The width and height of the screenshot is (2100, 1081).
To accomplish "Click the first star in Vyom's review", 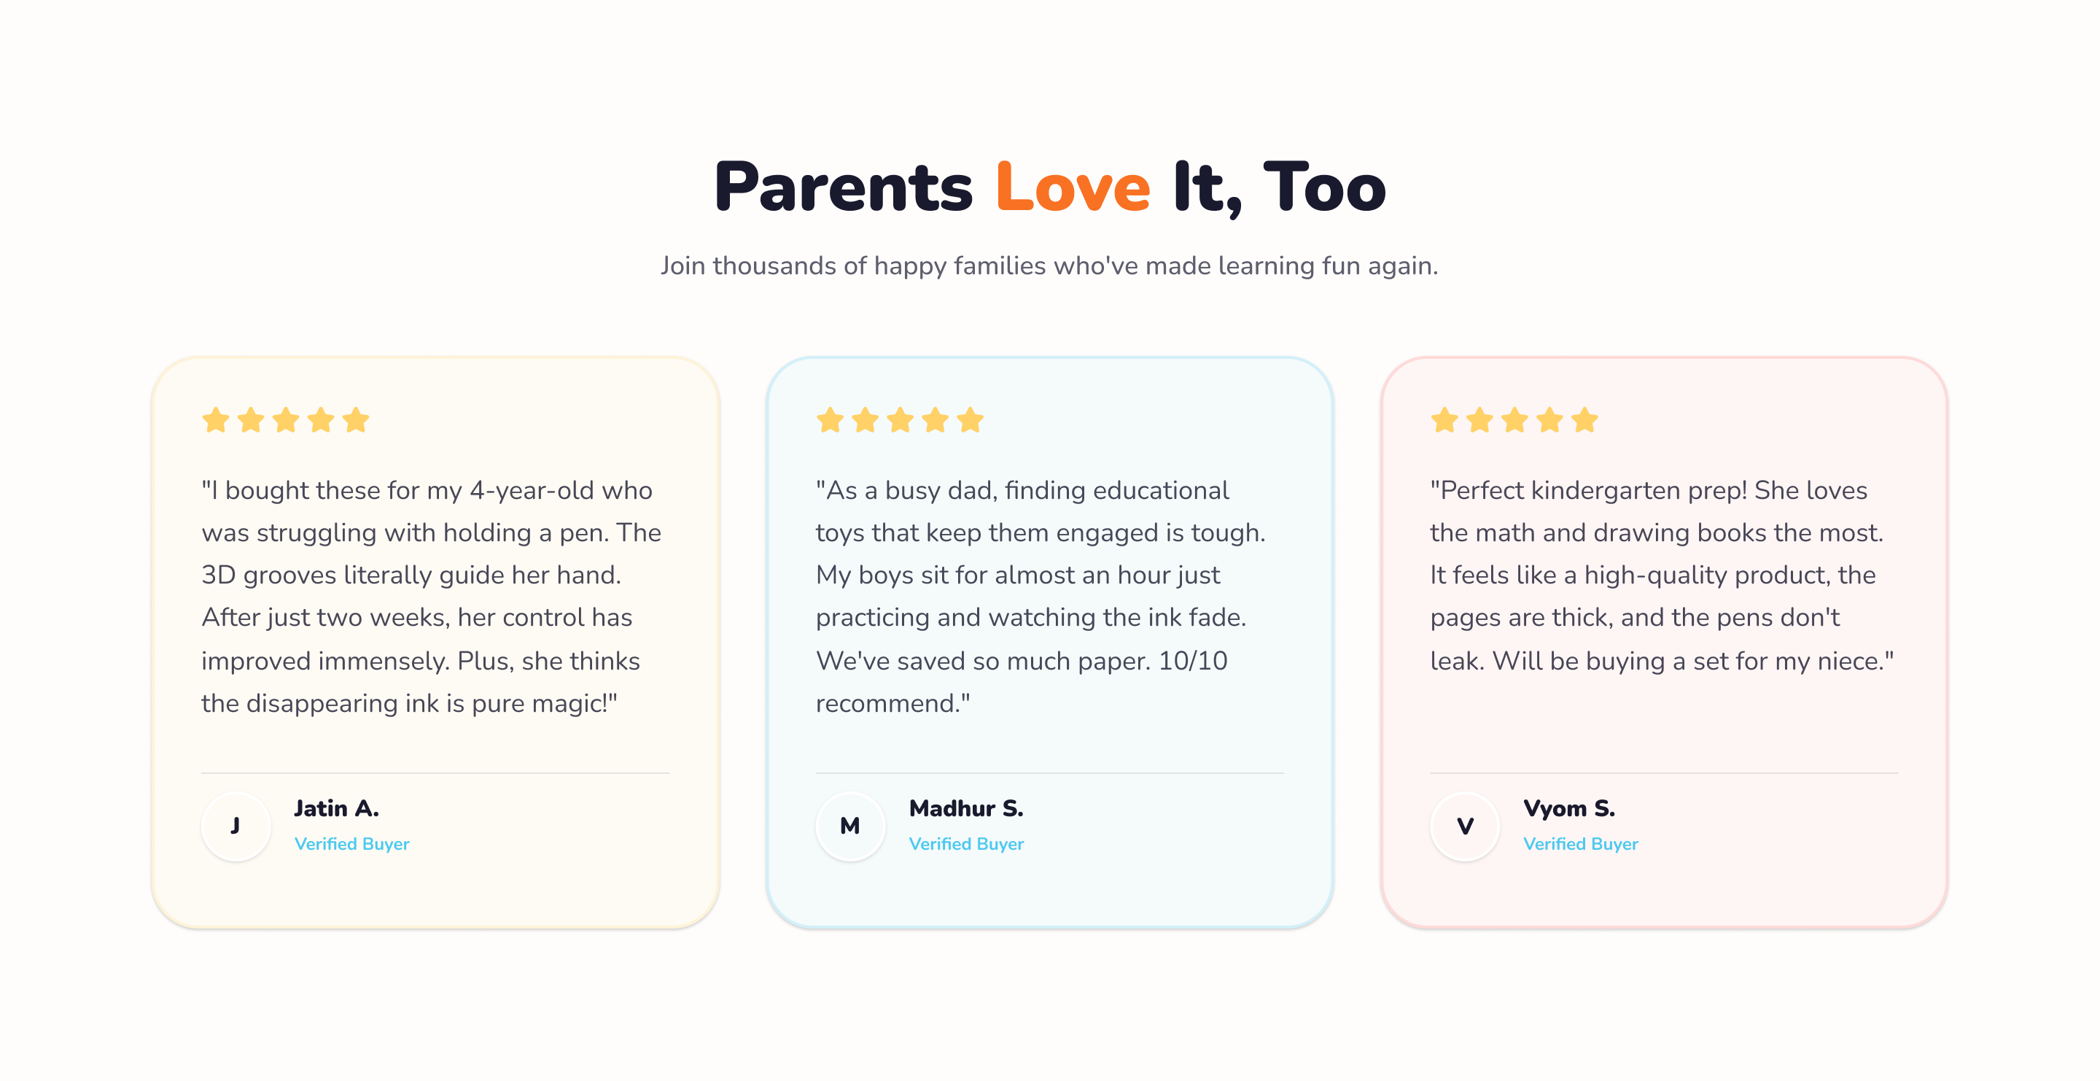I will click(1444, 421).
